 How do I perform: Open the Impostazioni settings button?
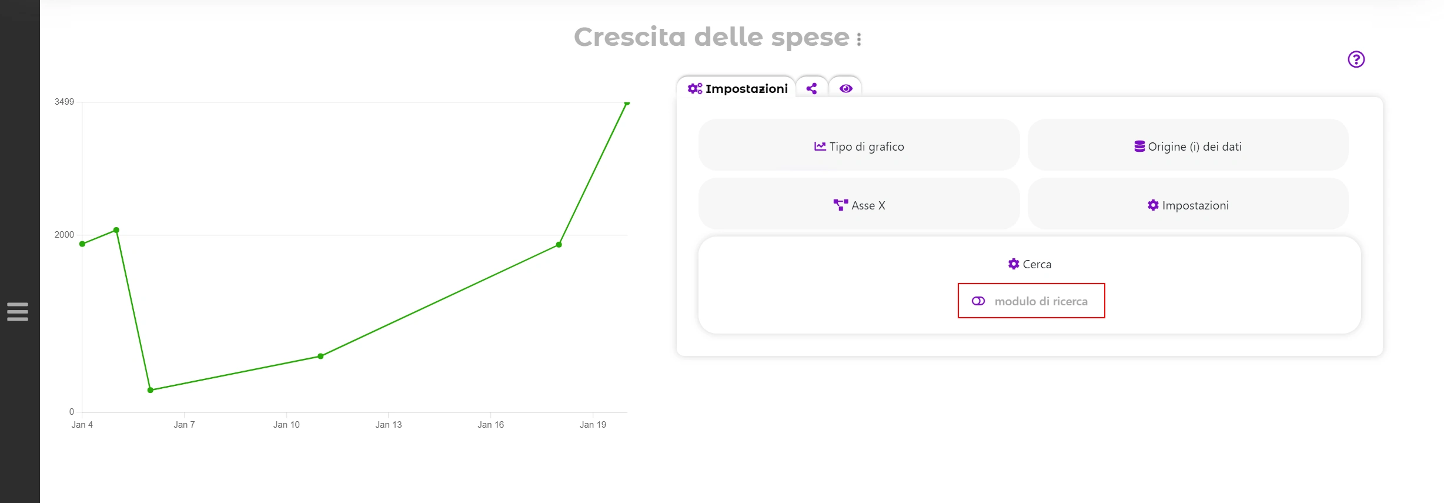1188,204
